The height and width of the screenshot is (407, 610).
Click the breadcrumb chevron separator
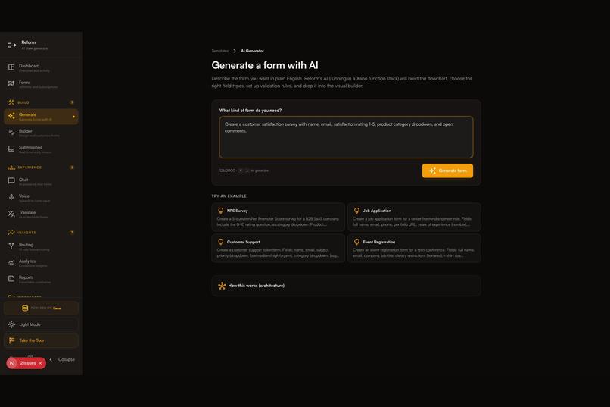[x=235, y=51]
